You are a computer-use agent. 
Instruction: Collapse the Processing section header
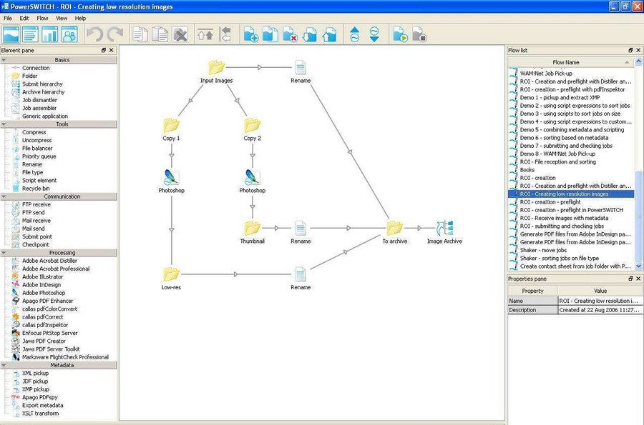62,253
